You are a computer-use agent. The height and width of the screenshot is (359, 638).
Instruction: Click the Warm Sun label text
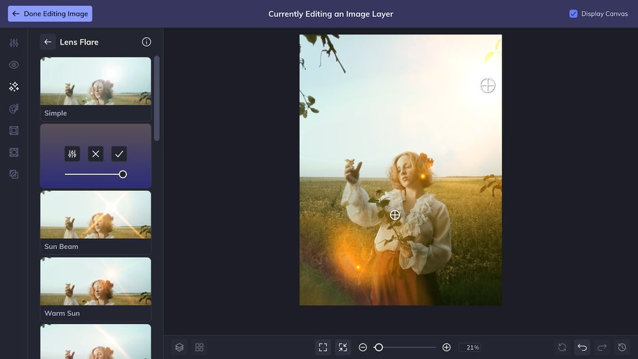pos(62,313)
